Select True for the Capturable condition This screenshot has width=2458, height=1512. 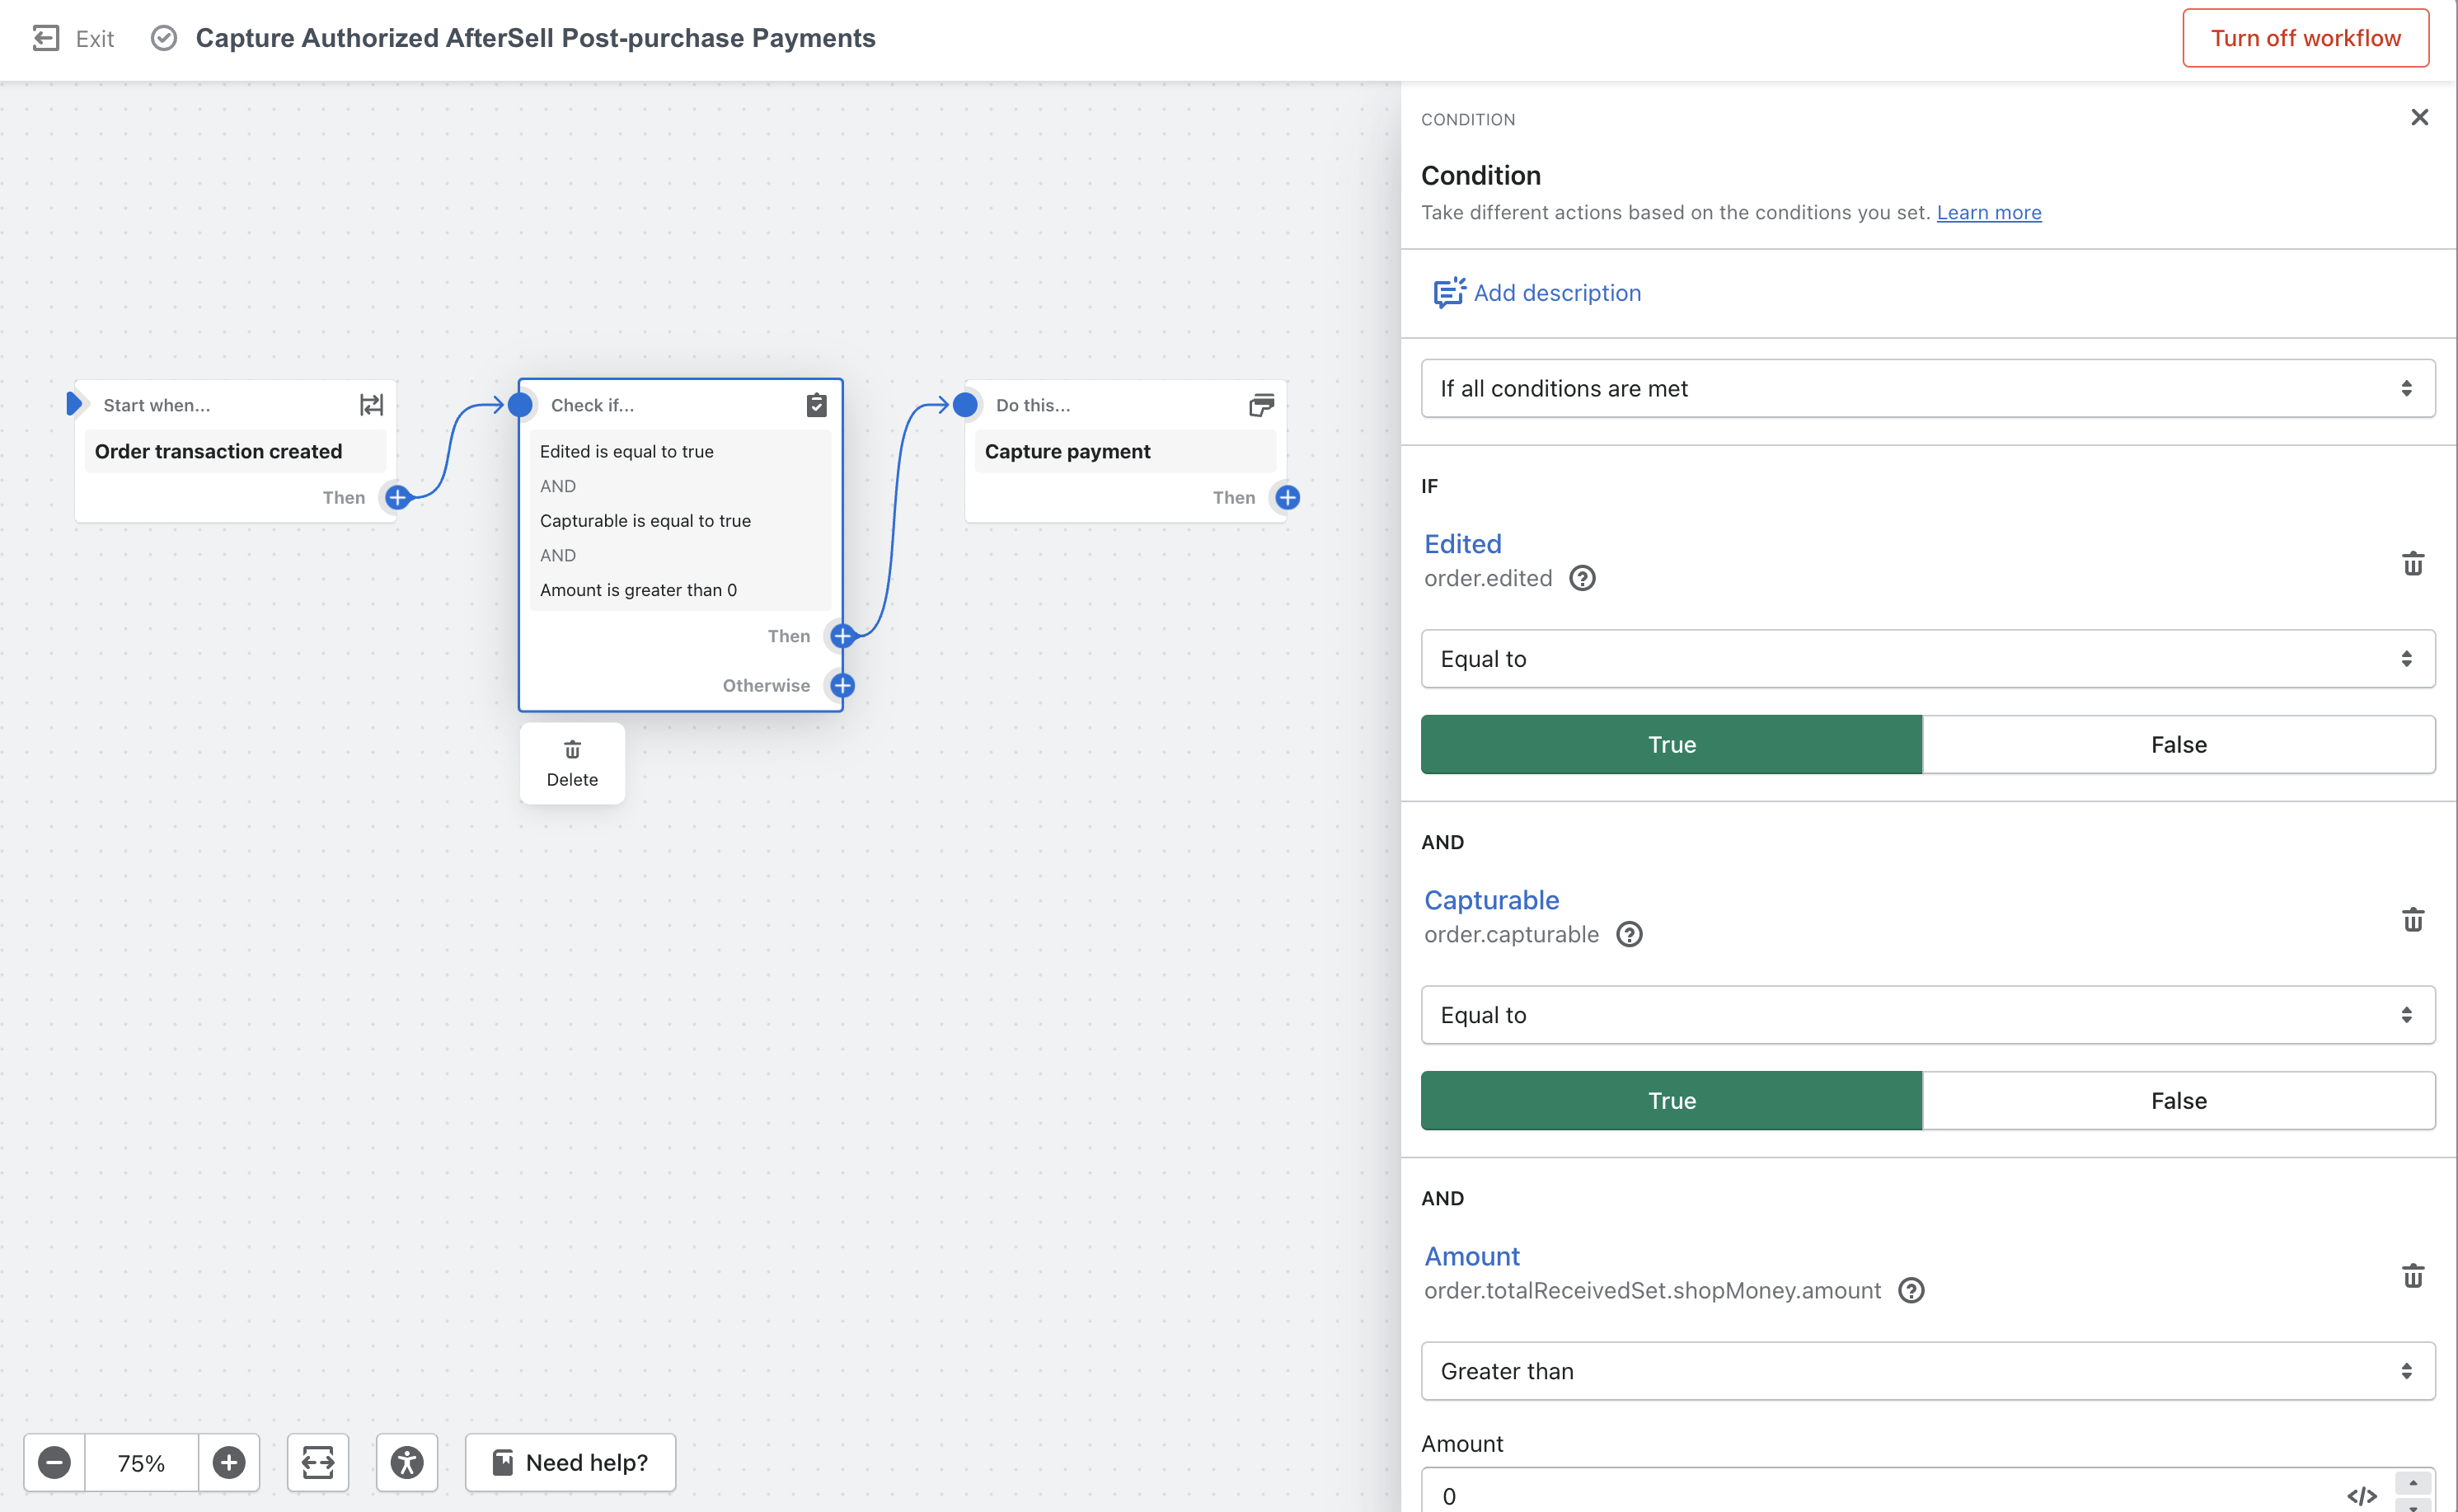point(1672,1100)
